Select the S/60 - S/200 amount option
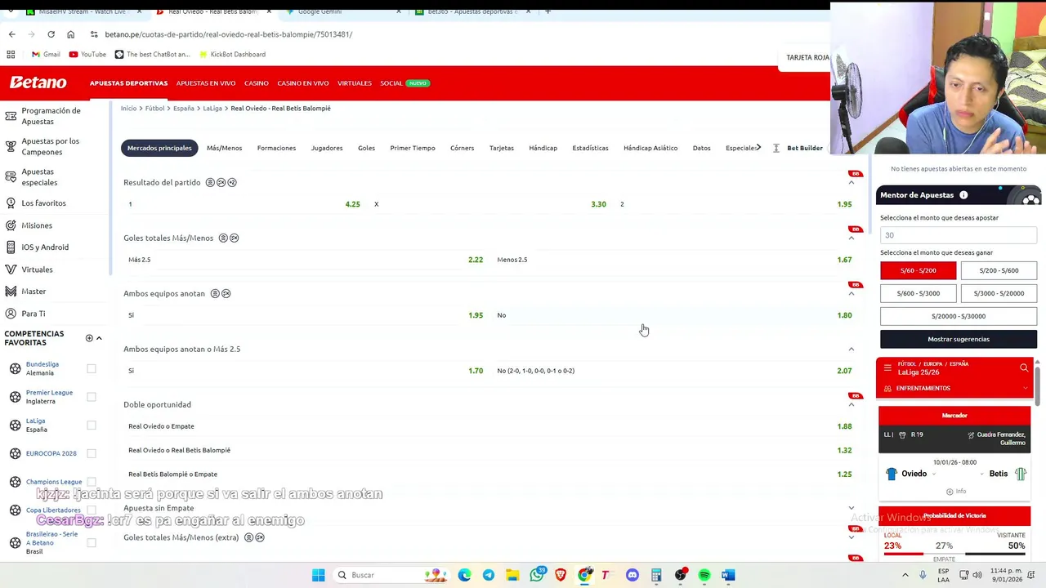Viewport: 1046px width, 588px height. click(919, 270)
